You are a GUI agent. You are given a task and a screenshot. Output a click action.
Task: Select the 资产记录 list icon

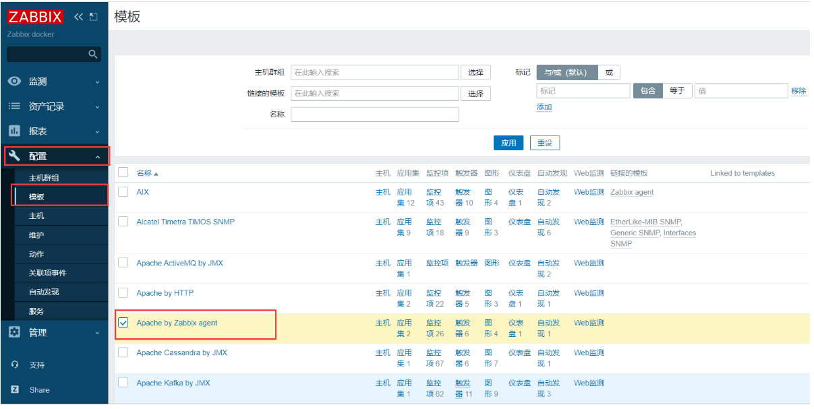point(15,105)
